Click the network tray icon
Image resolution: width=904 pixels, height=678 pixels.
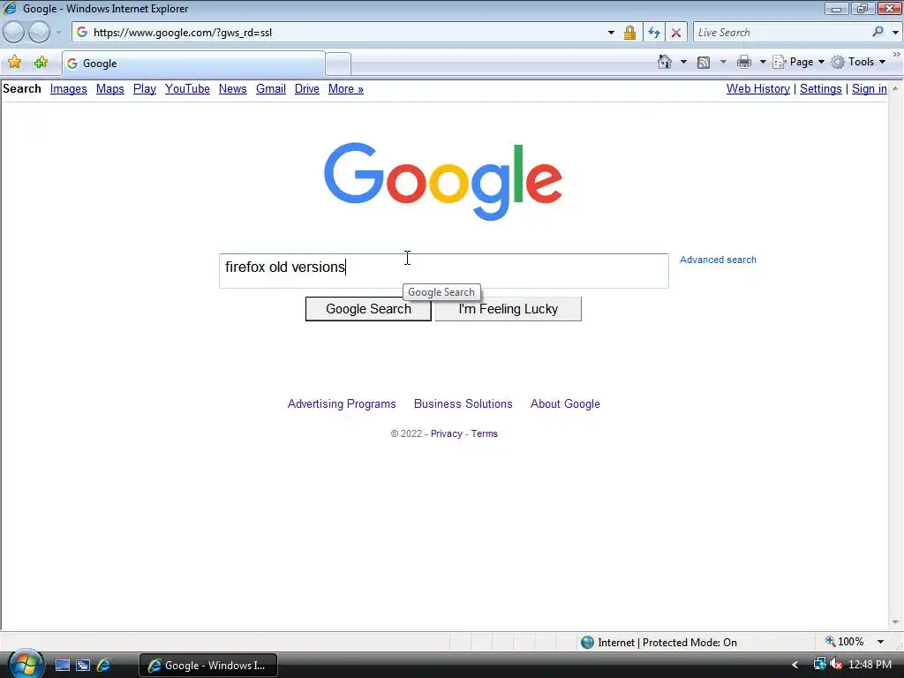coord(818,665)
